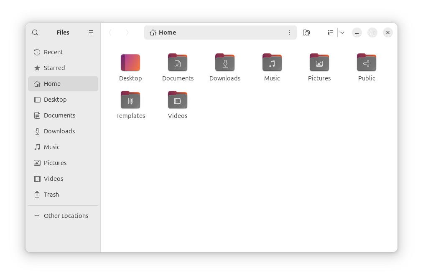This screenshot has height=280, width=423.
Task: Select the Documents folder icon in the grid
Action: [x=178, y=62]
